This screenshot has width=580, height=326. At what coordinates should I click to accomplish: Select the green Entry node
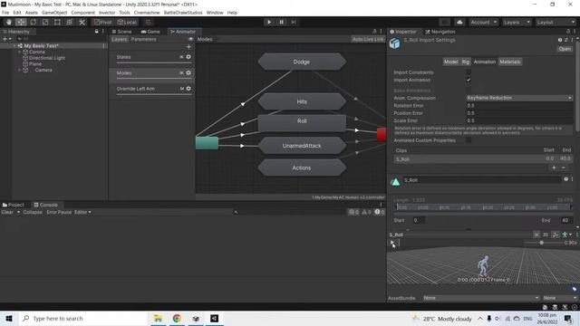(x=207, y=143)
